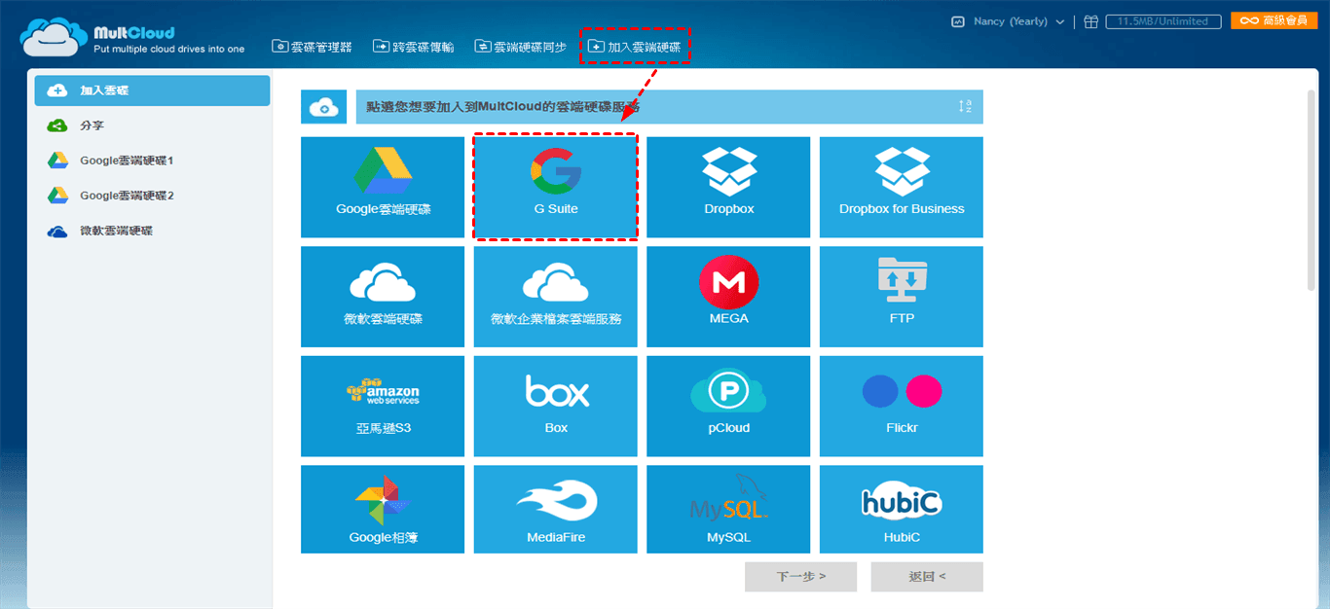Viewport: 1330px width, 609px height.
Task: Select the Dropbox tile
Action: 728,187
